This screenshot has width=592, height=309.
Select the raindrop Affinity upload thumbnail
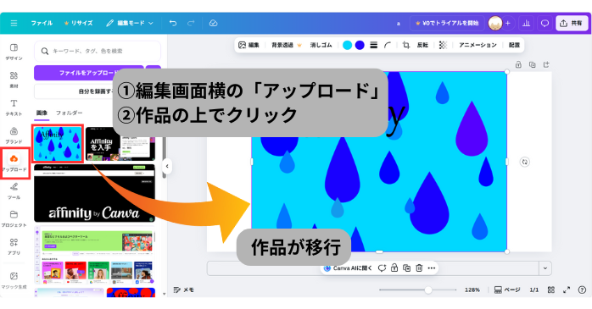[58, 144]
